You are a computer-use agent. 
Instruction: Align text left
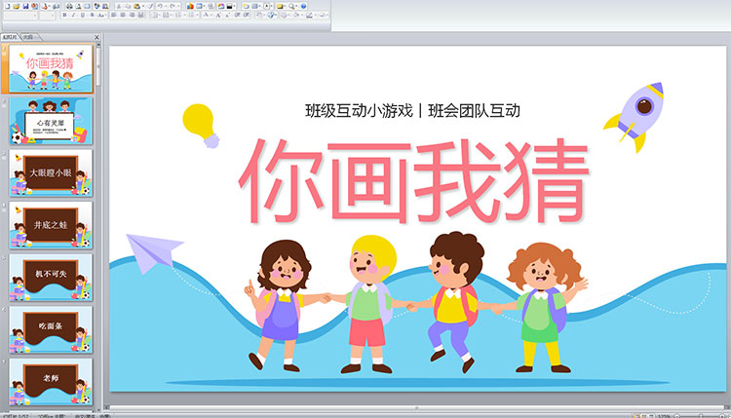113,16
